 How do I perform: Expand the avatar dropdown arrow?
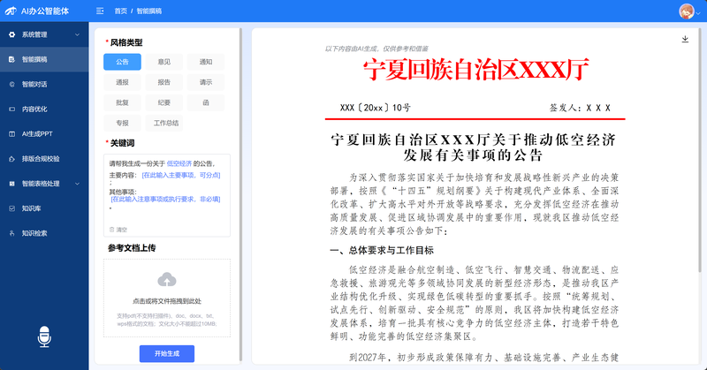[x=698, y=13]
